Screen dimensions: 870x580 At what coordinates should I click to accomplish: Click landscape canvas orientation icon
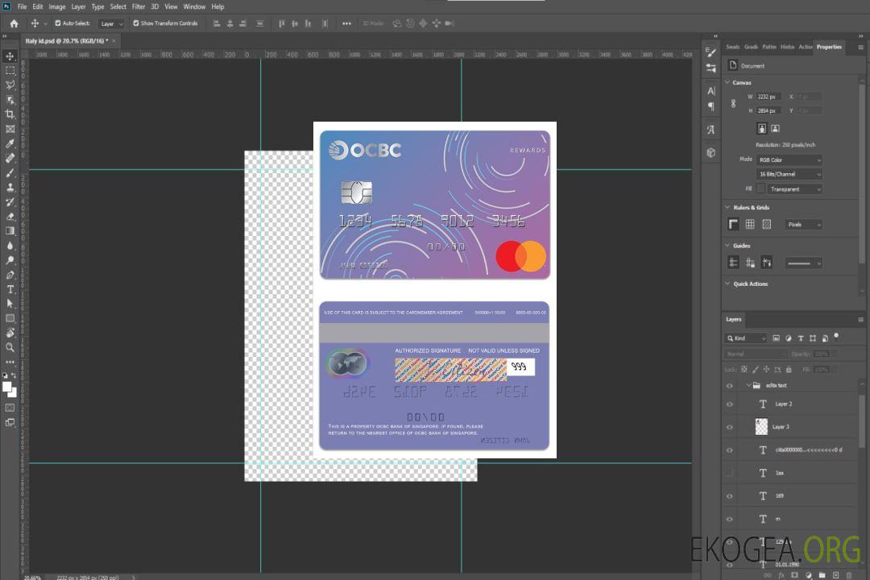[775, 128]
